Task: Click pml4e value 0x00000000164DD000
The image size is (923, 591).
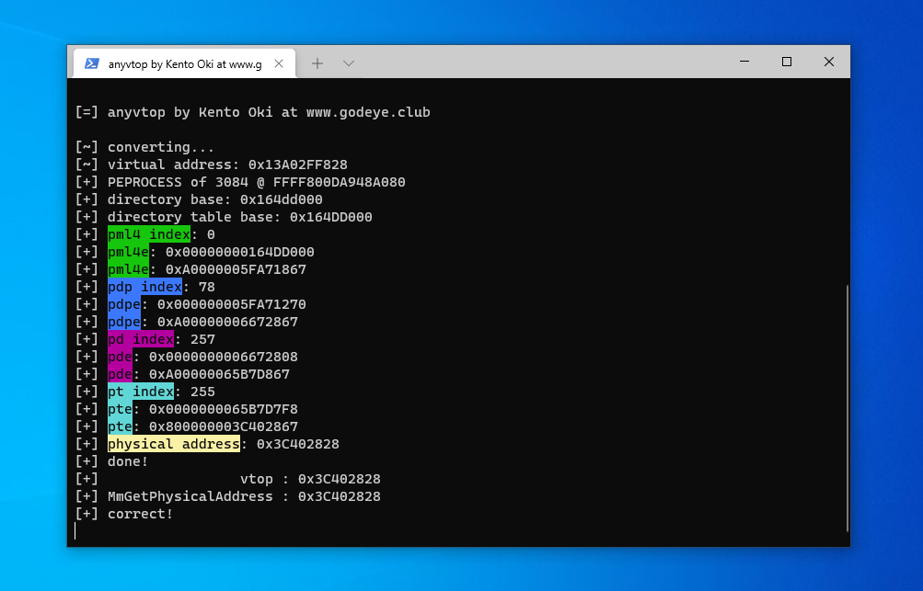Action: (239, 252)
